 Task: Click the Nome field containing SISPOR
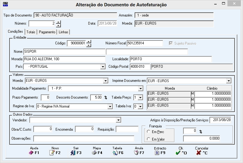point(64,52)
